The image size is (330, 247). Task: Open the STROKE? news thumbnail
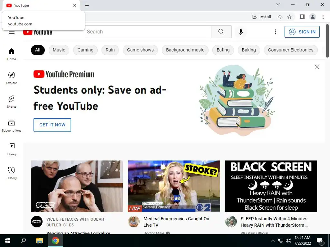[x=174, y=186]
